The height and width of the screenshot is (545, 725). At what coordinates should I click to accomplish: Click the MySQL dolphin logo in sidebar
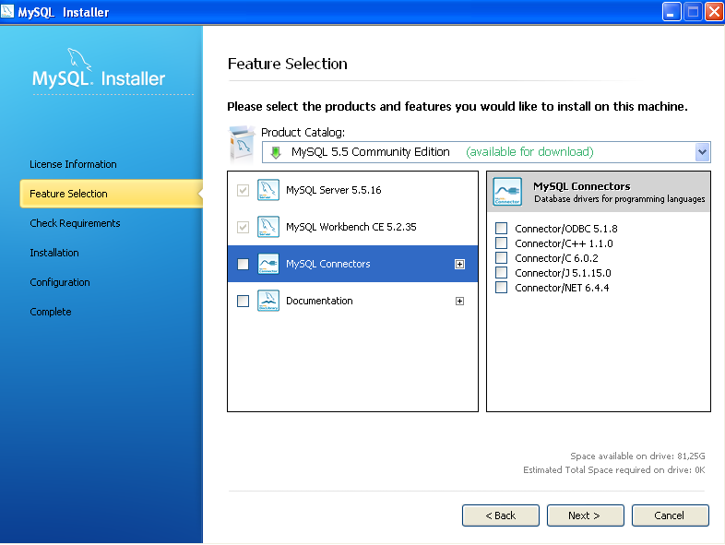[x=79, y=59]
